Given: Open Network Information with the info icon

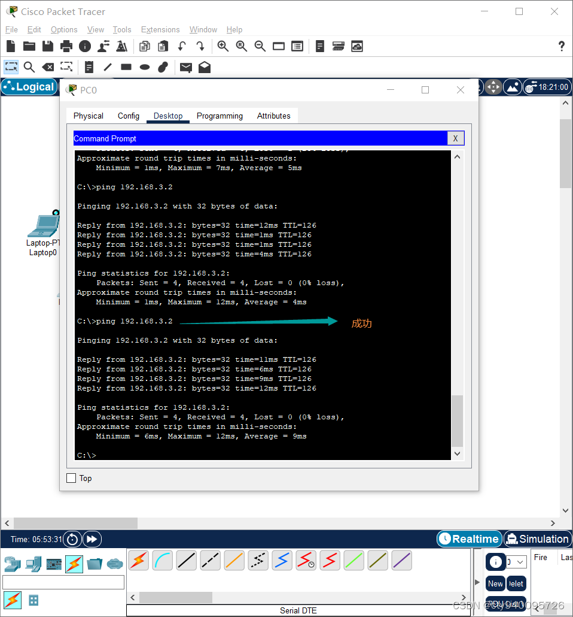Looking at the screenshot, I should click(85, 47).
